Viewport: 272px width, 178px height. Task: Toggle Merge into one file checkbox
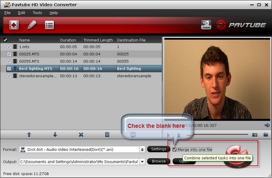coord(175,150)
